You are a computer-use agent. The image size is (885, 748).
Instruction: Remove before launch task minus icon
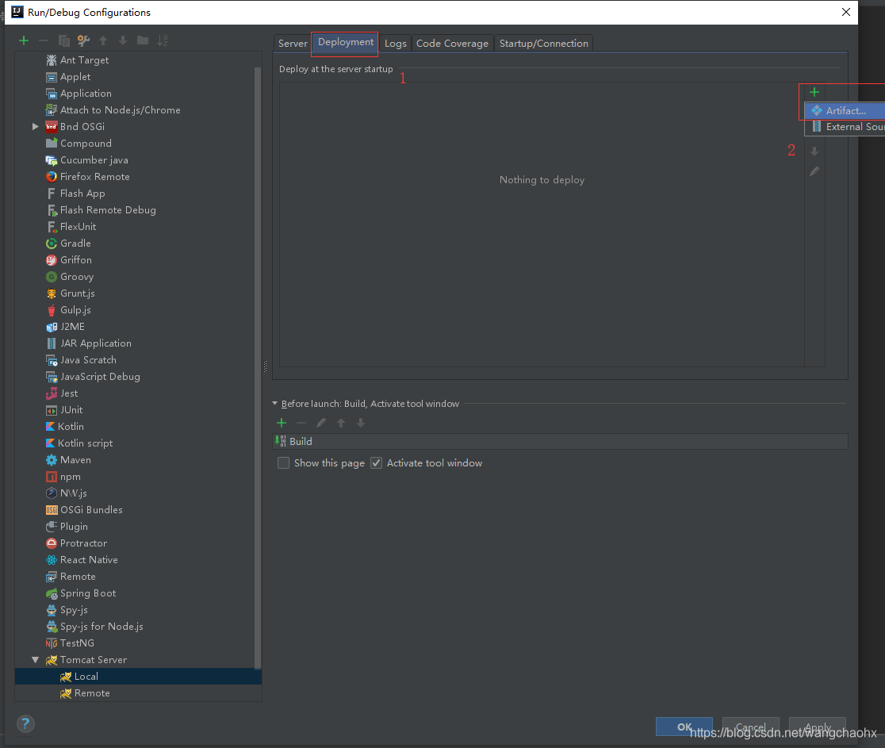click(x=301, y=423)
